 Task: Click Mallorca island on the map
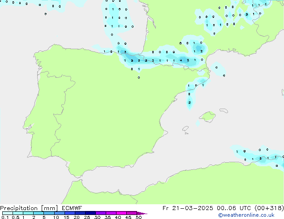208,117
